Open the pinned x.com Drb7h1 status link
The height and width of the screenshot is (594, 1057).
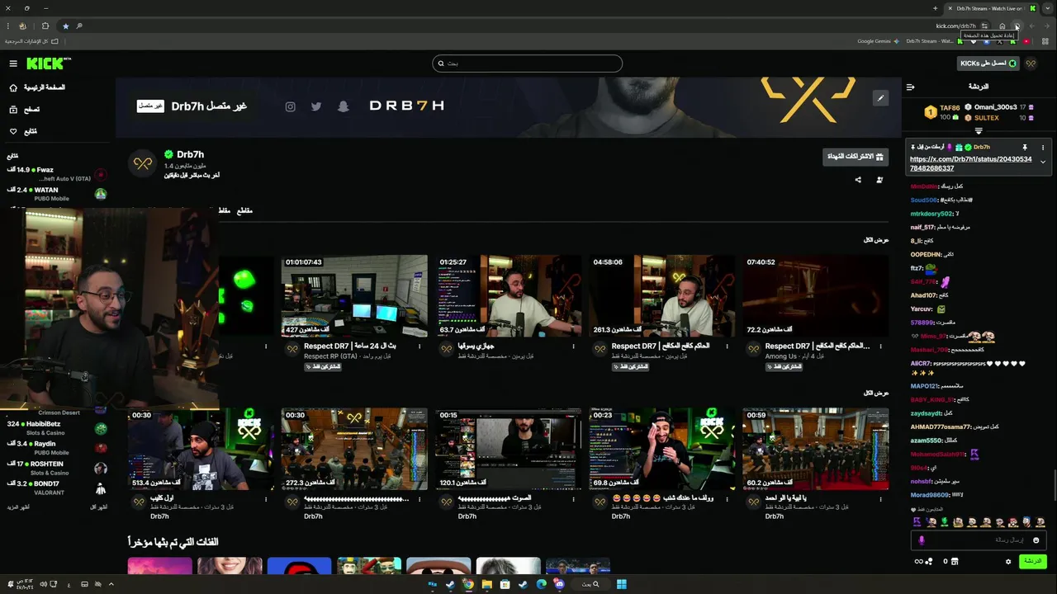pos(970,163)
